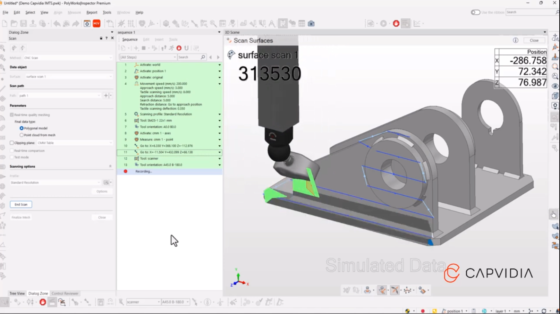Click the Options button under Scanning options
This screenshot has height=314, width=560.
pos(102,192)
